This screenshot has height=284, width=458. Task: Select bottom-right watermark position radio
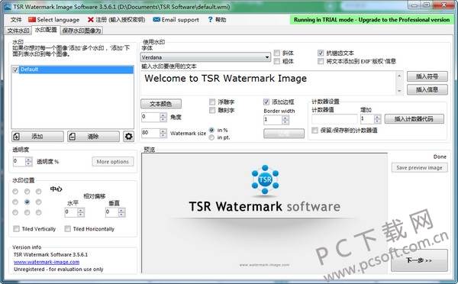click(x=38, y=212)
